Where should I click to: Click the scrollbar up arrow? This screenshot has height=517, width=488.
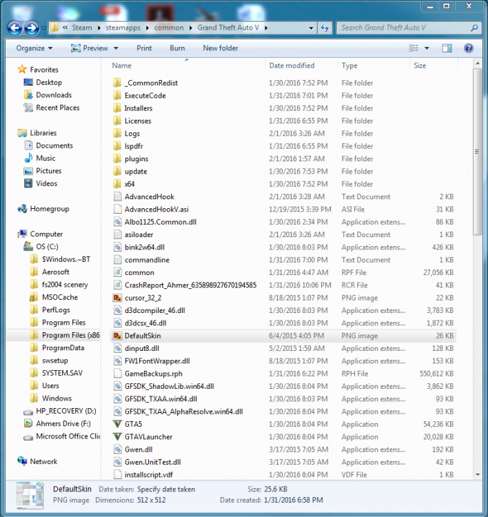tap(478, 63)
